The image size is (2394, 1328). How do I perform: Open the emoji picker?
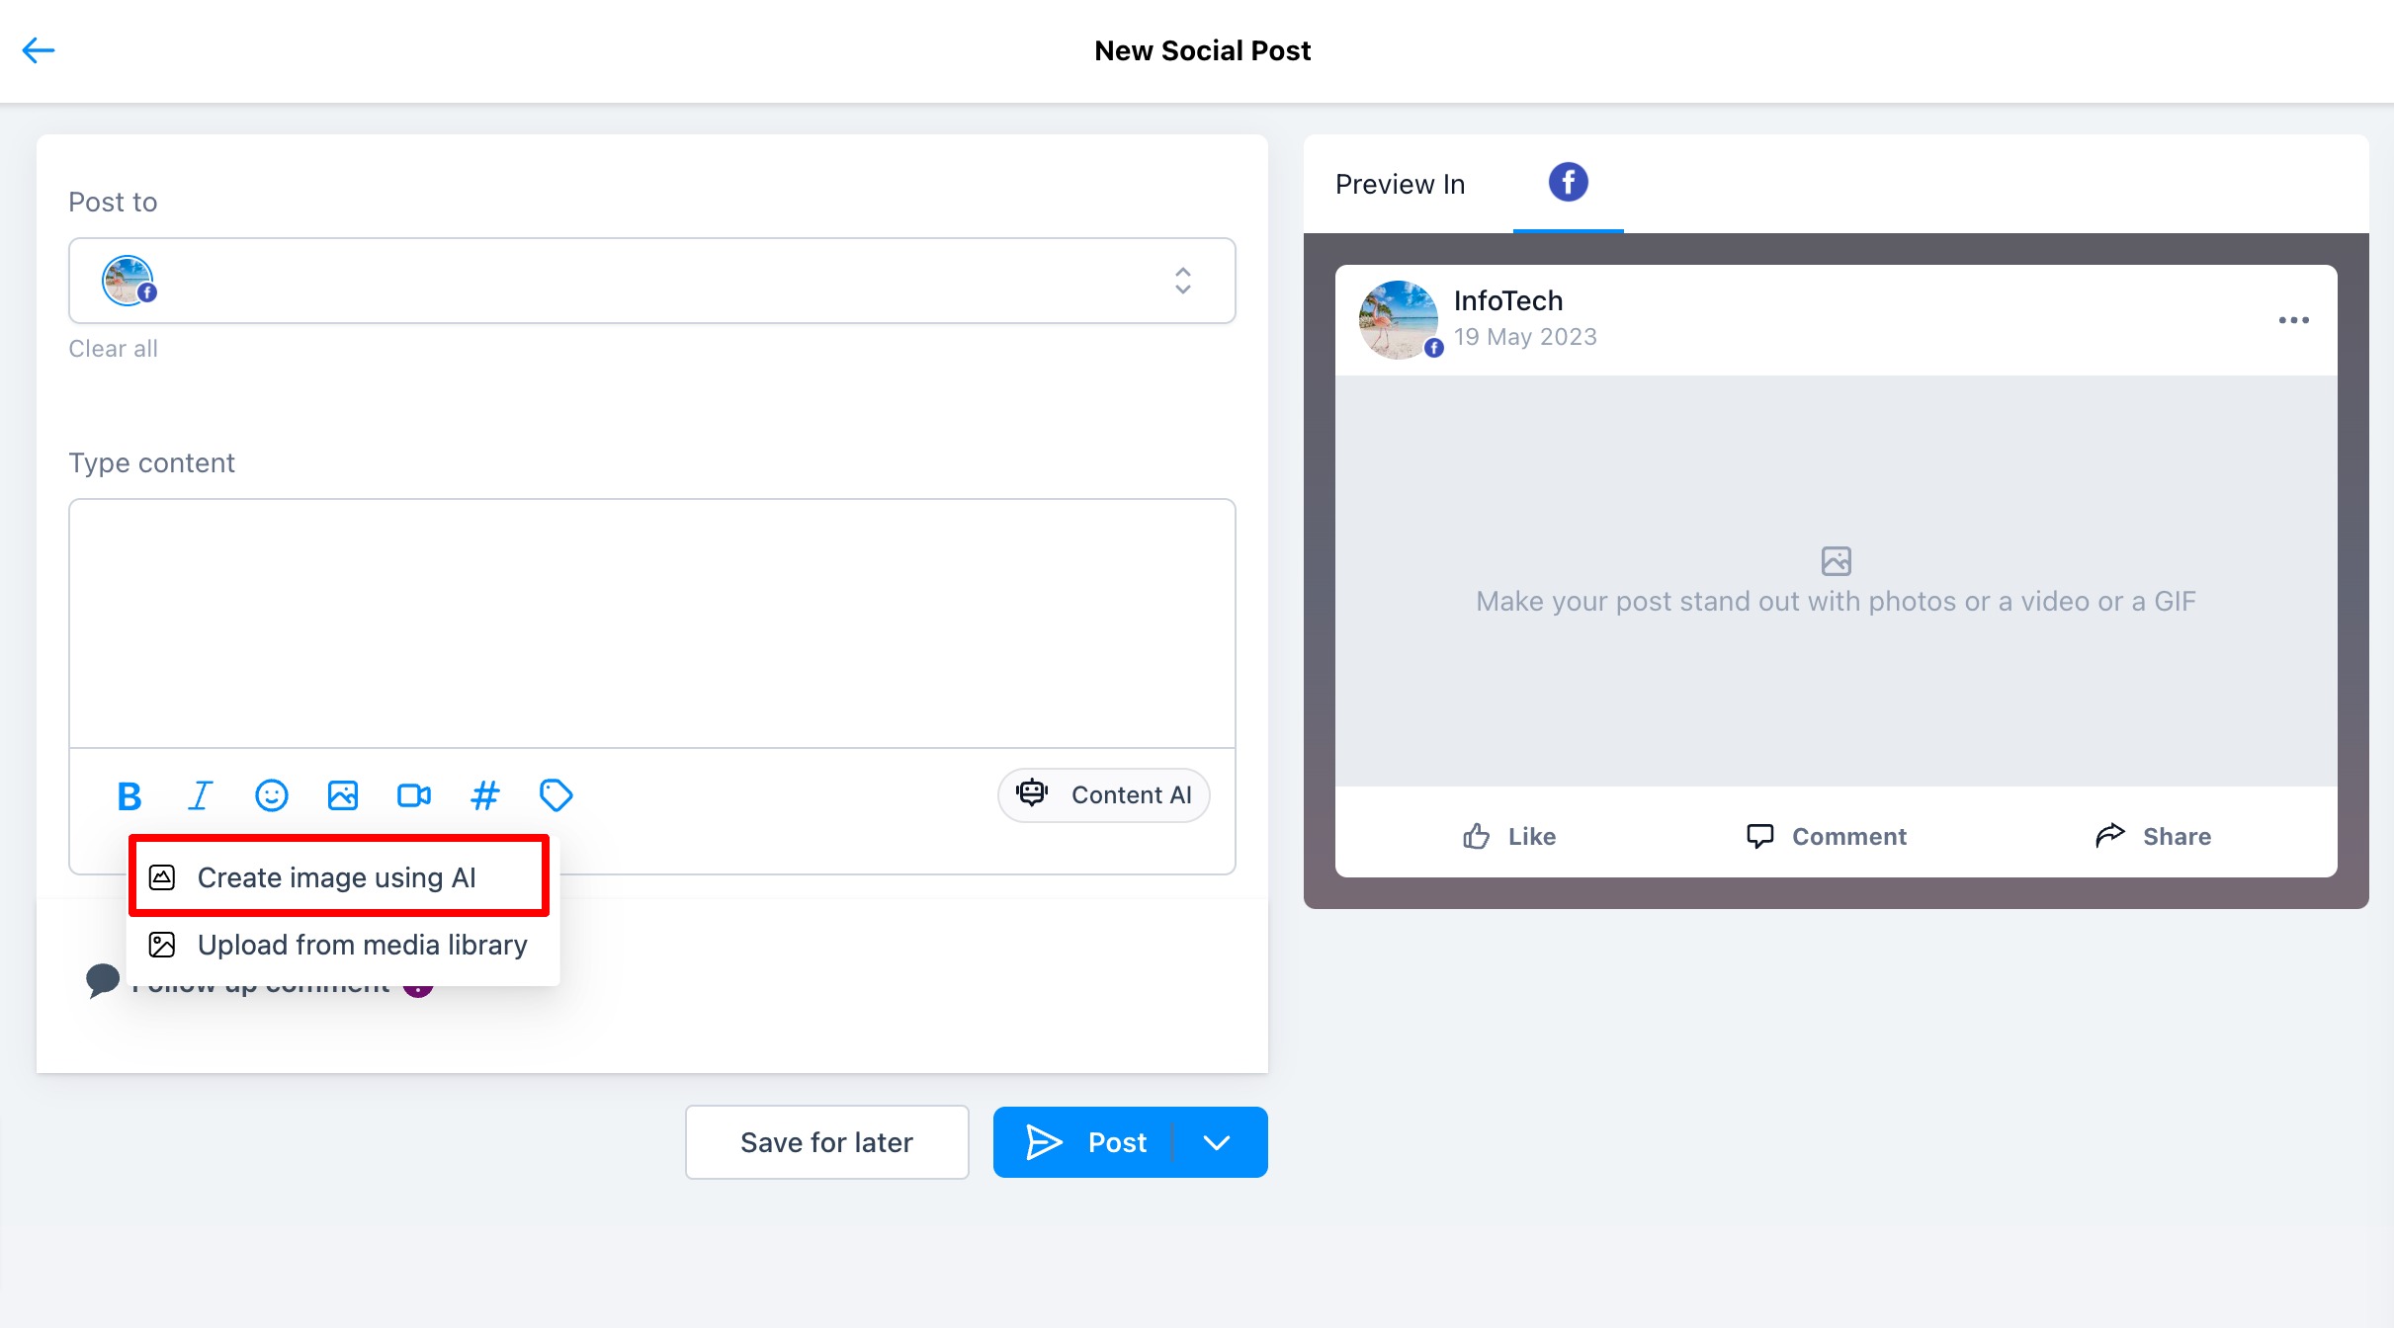click(x=271, y=795)
